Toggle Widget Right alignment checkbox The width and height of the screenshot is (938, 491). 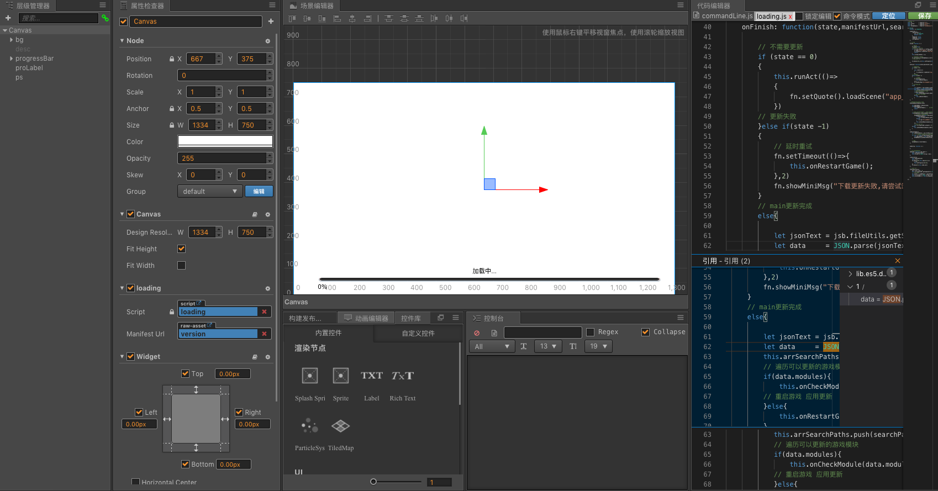239,412
